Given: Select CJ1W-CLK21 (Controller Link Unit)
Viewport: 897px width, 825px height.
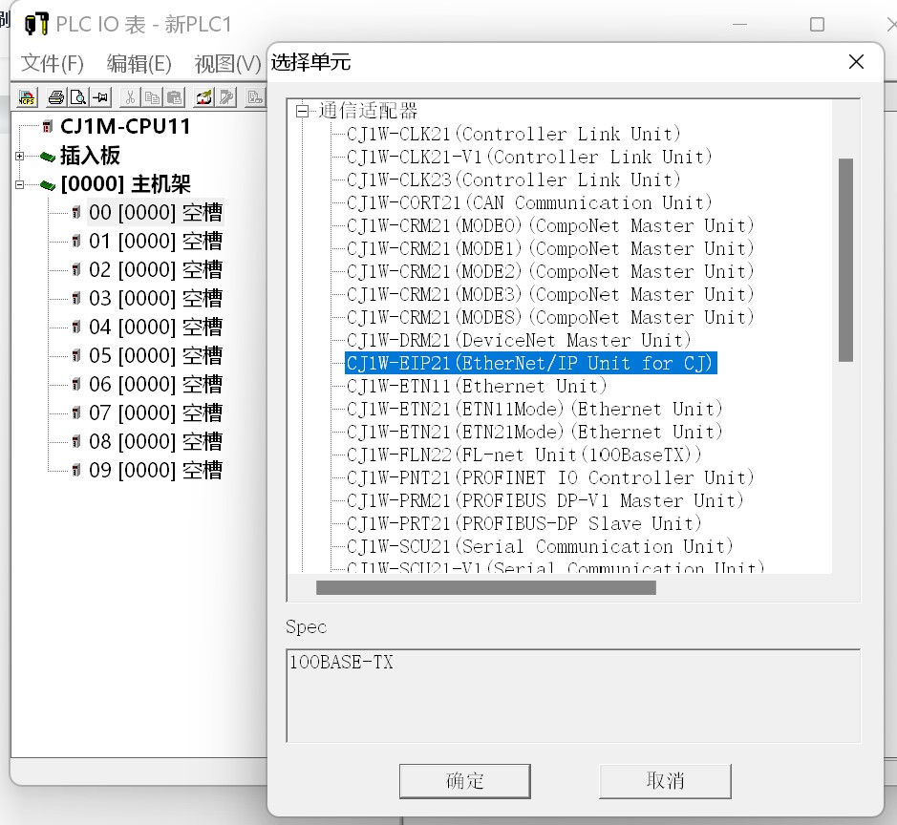Looking at the screenshot, I should click(514, 134).
